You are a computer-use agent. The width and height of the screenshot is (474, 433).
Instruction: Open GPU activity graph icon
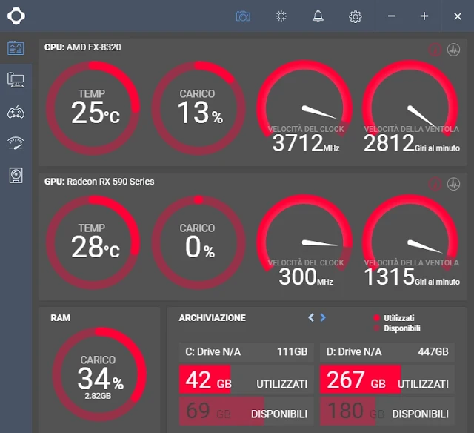coord(453,184)
